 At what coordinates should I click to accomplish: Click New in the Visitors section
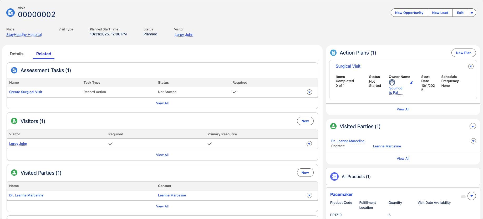(305, 121)
